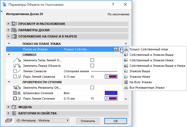Expand КАТЕГОРИИ И СВОЙСТВА panel
This screenshot has height=127, width=187.
click(8, 113)
